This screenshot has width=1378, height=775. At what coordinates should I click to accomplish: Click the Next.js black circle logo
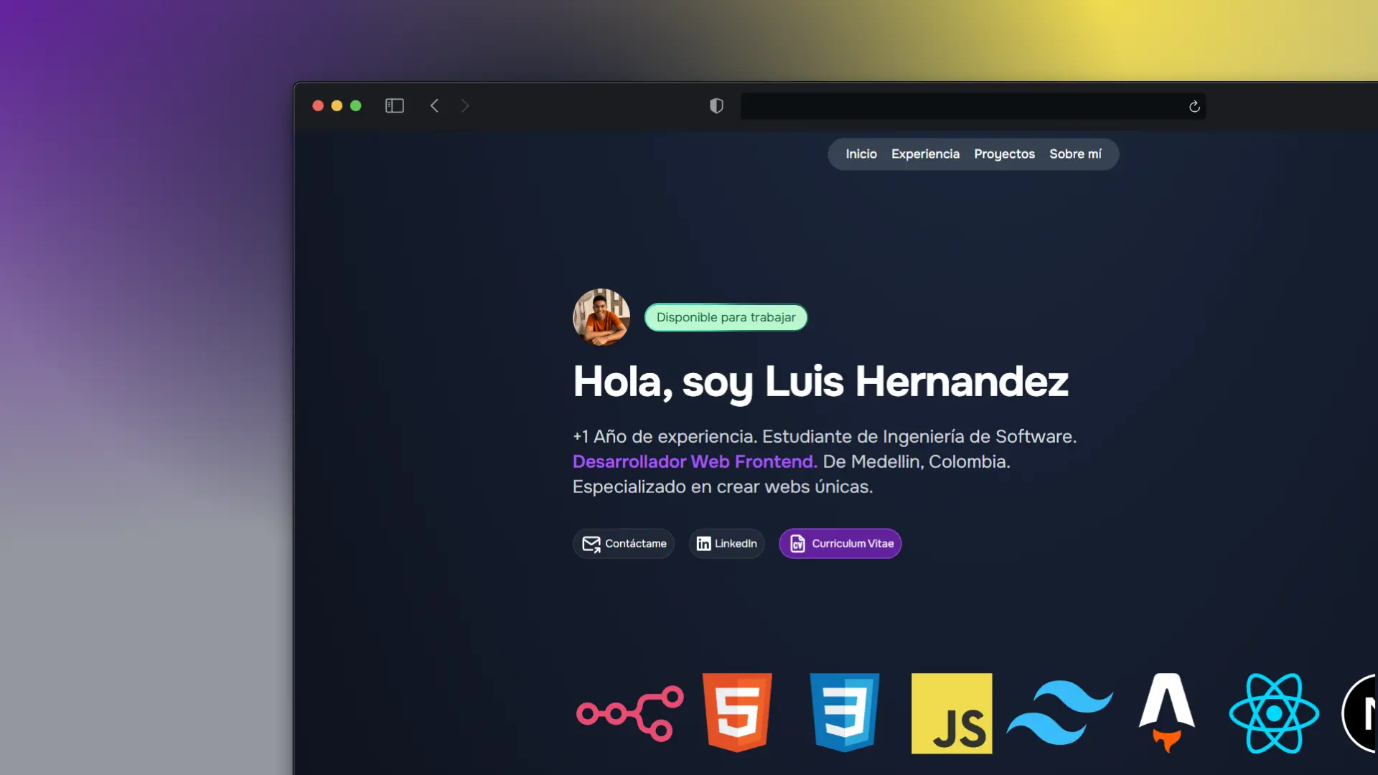tap(1361, 713)
